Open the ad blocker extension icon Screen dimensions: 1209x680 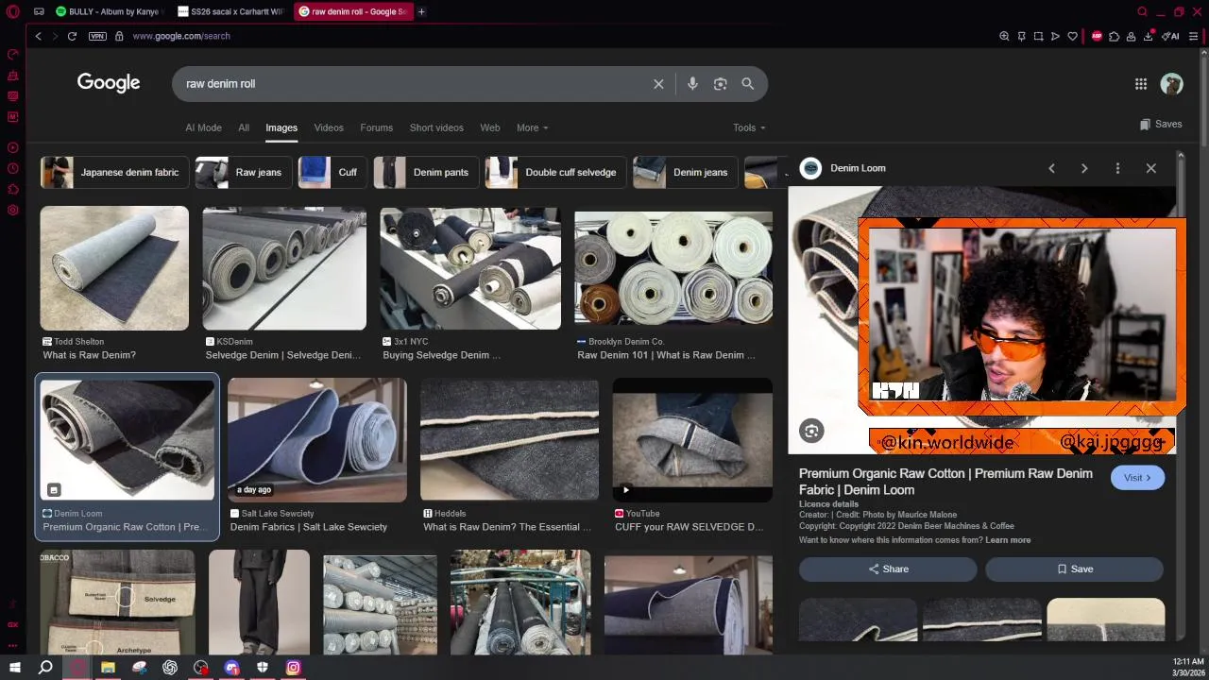click(x=1097, y=36)
